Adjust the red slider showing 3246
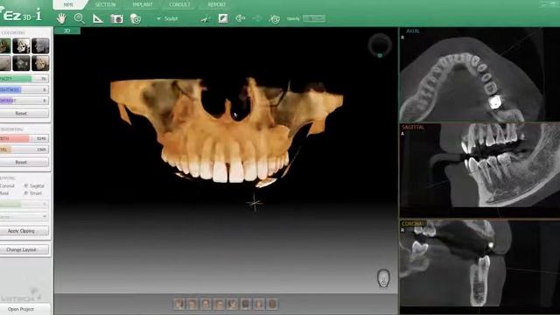The image size is (560, 315). pyautogui.click(x=24, y=138)
